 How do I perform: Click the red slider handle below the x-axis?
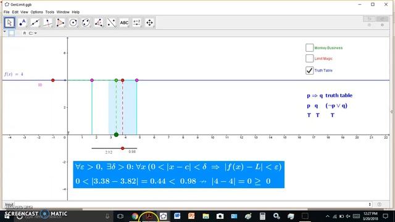pyautogui.click(x=123, y=148)
